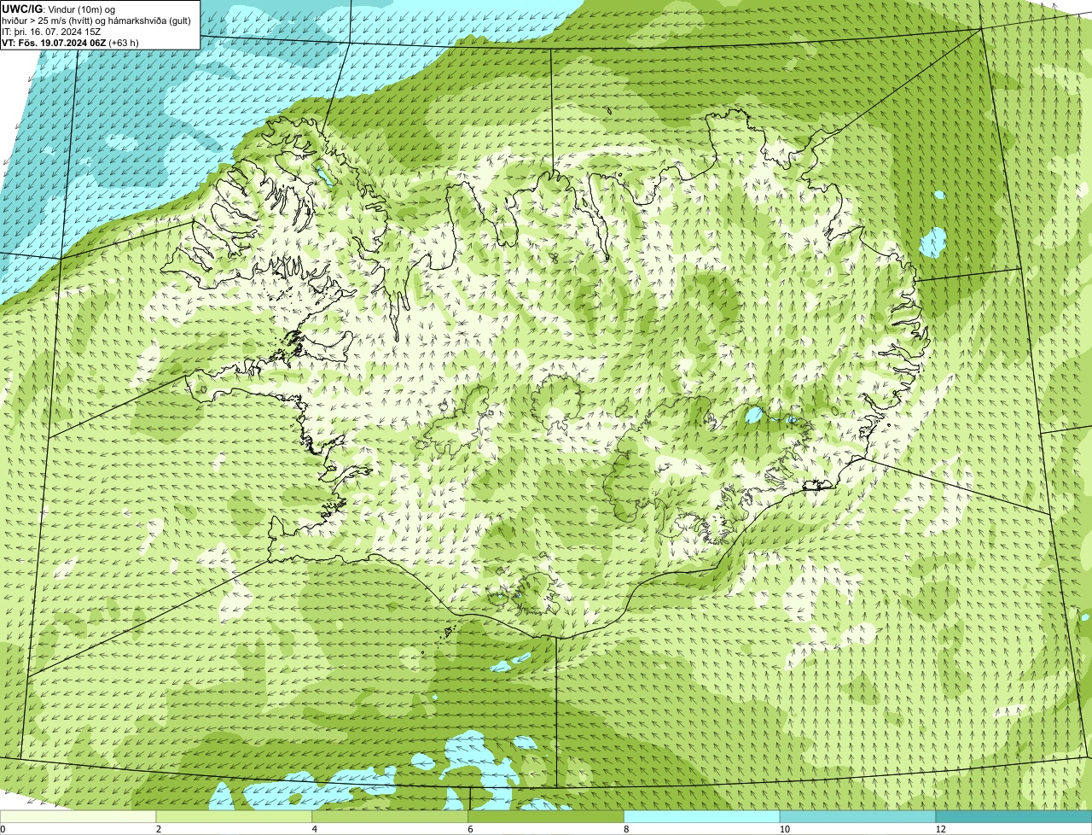Viewport: 1092px width, 835px height.
Task: Select the palest 0–2 colorbar segment
Action: coord(78,816)
